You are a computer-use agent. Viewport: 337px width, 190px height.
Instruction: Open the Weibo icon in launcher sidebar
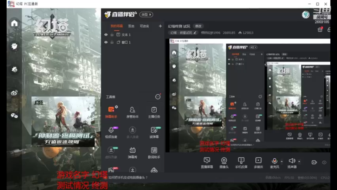coord(14,92)
